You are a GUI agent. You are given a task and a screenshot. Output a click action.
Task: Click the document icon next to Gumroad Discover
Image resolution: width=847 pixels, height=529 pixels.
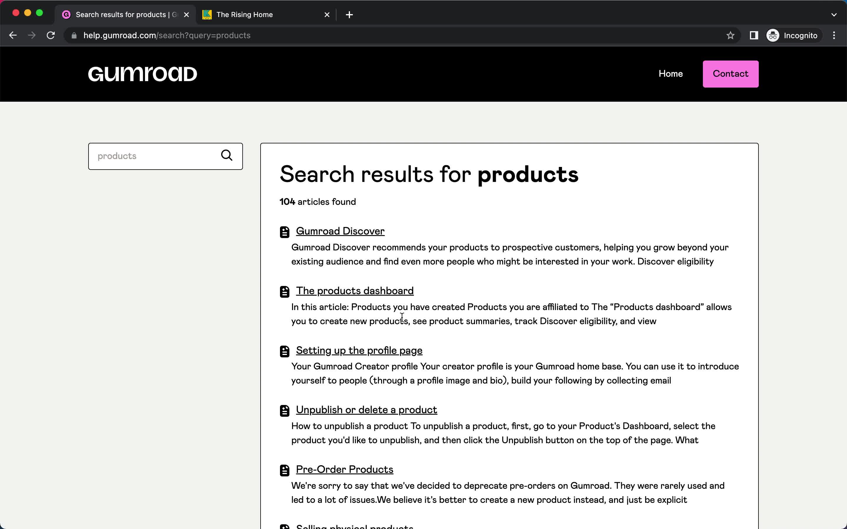[x=284, y=232]
